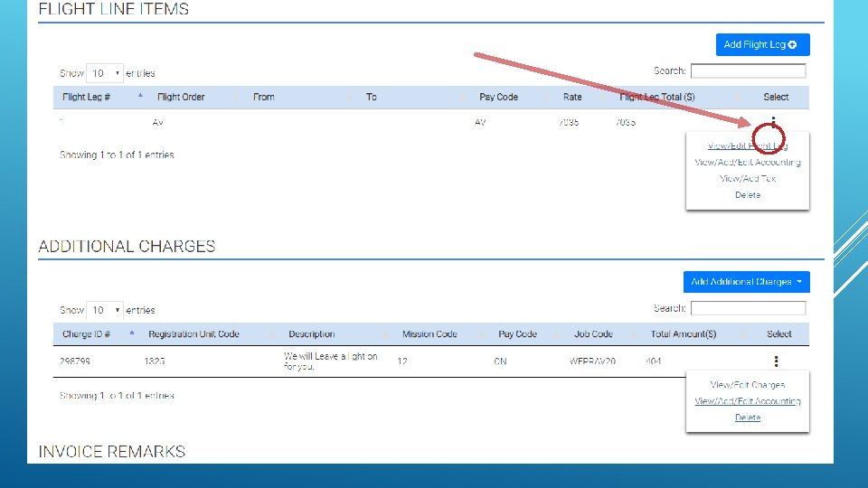Sort charges table by Mission Code header
The image size is (868, 488).
click(x=429, y=334)
